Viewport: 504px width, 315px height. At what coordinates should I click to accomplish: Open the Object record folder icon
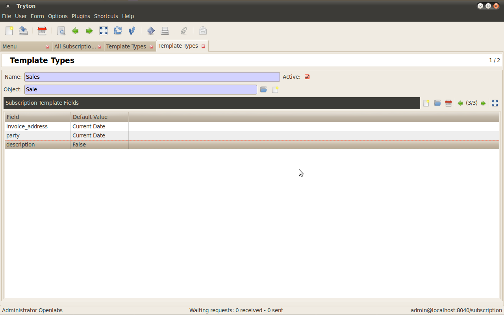[263, 90]
